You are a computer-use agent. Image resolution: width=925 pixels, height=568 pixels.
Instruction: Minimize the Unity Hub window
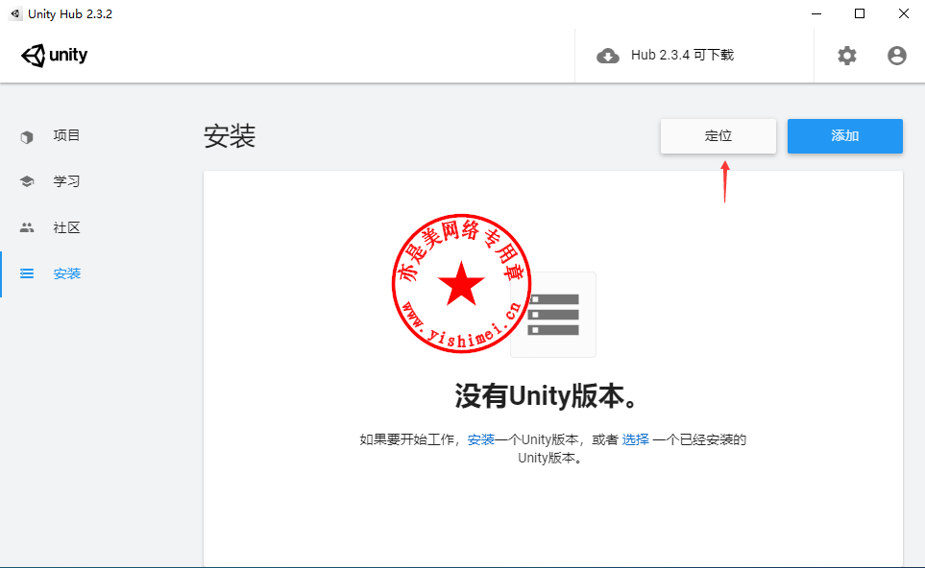pos(816,13)
